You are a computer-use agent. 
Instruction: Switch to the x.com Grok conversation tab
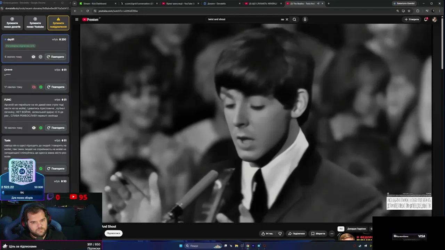[139, 3]
